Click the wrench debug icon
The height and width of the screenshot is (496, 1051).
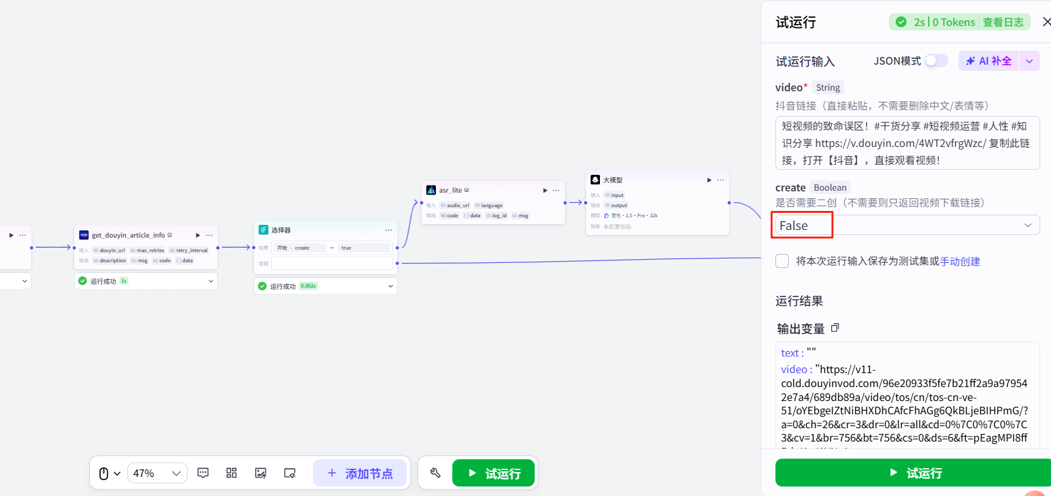pyautogui.click(x=435, y=473)
